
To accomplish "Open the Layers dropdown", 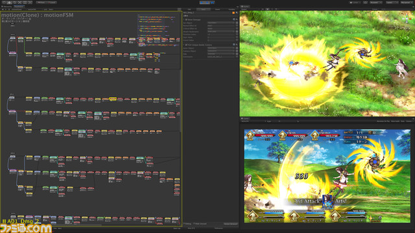I will [392, 3].
